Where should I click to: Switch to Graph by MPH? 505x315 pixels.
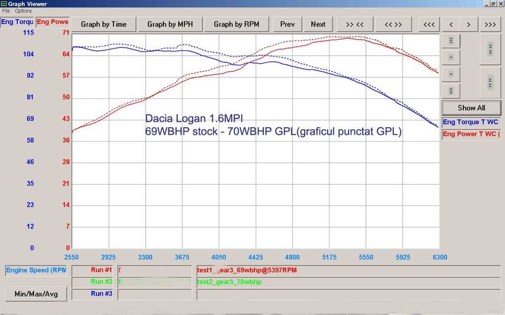[170, 25]
